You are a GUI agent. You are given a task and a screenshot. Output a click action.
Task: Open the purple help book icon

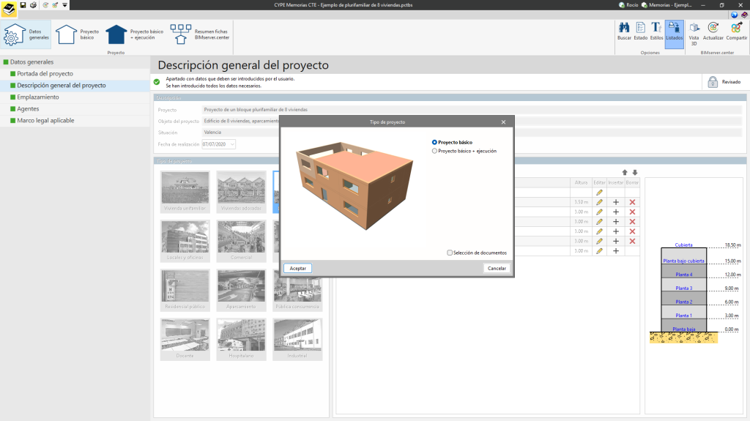pyautogui.click(x=744, y=15)
